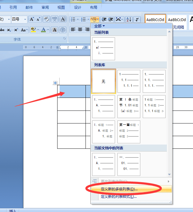Expand the highlight color dropdown arrow
This screenshot has width=193, height=212.
coord(38,30)
